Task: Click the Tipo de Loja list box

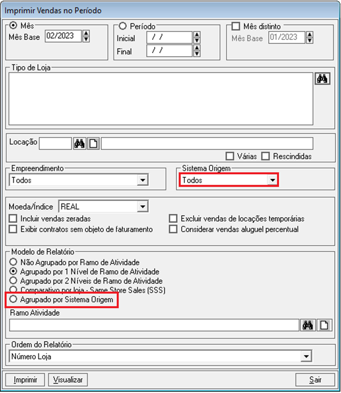Action: [161, 99]
